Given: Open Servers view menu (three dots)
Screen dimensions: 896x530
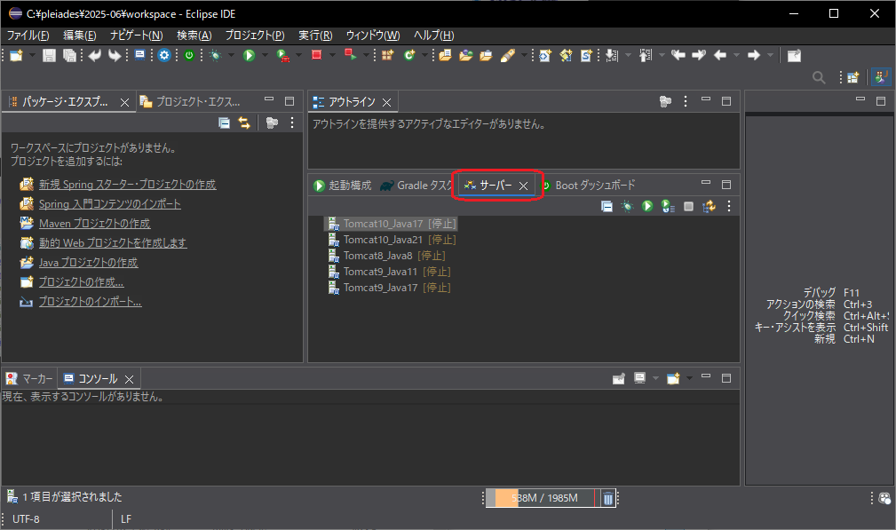Looking at the screenshot, I should click(729, 206).
